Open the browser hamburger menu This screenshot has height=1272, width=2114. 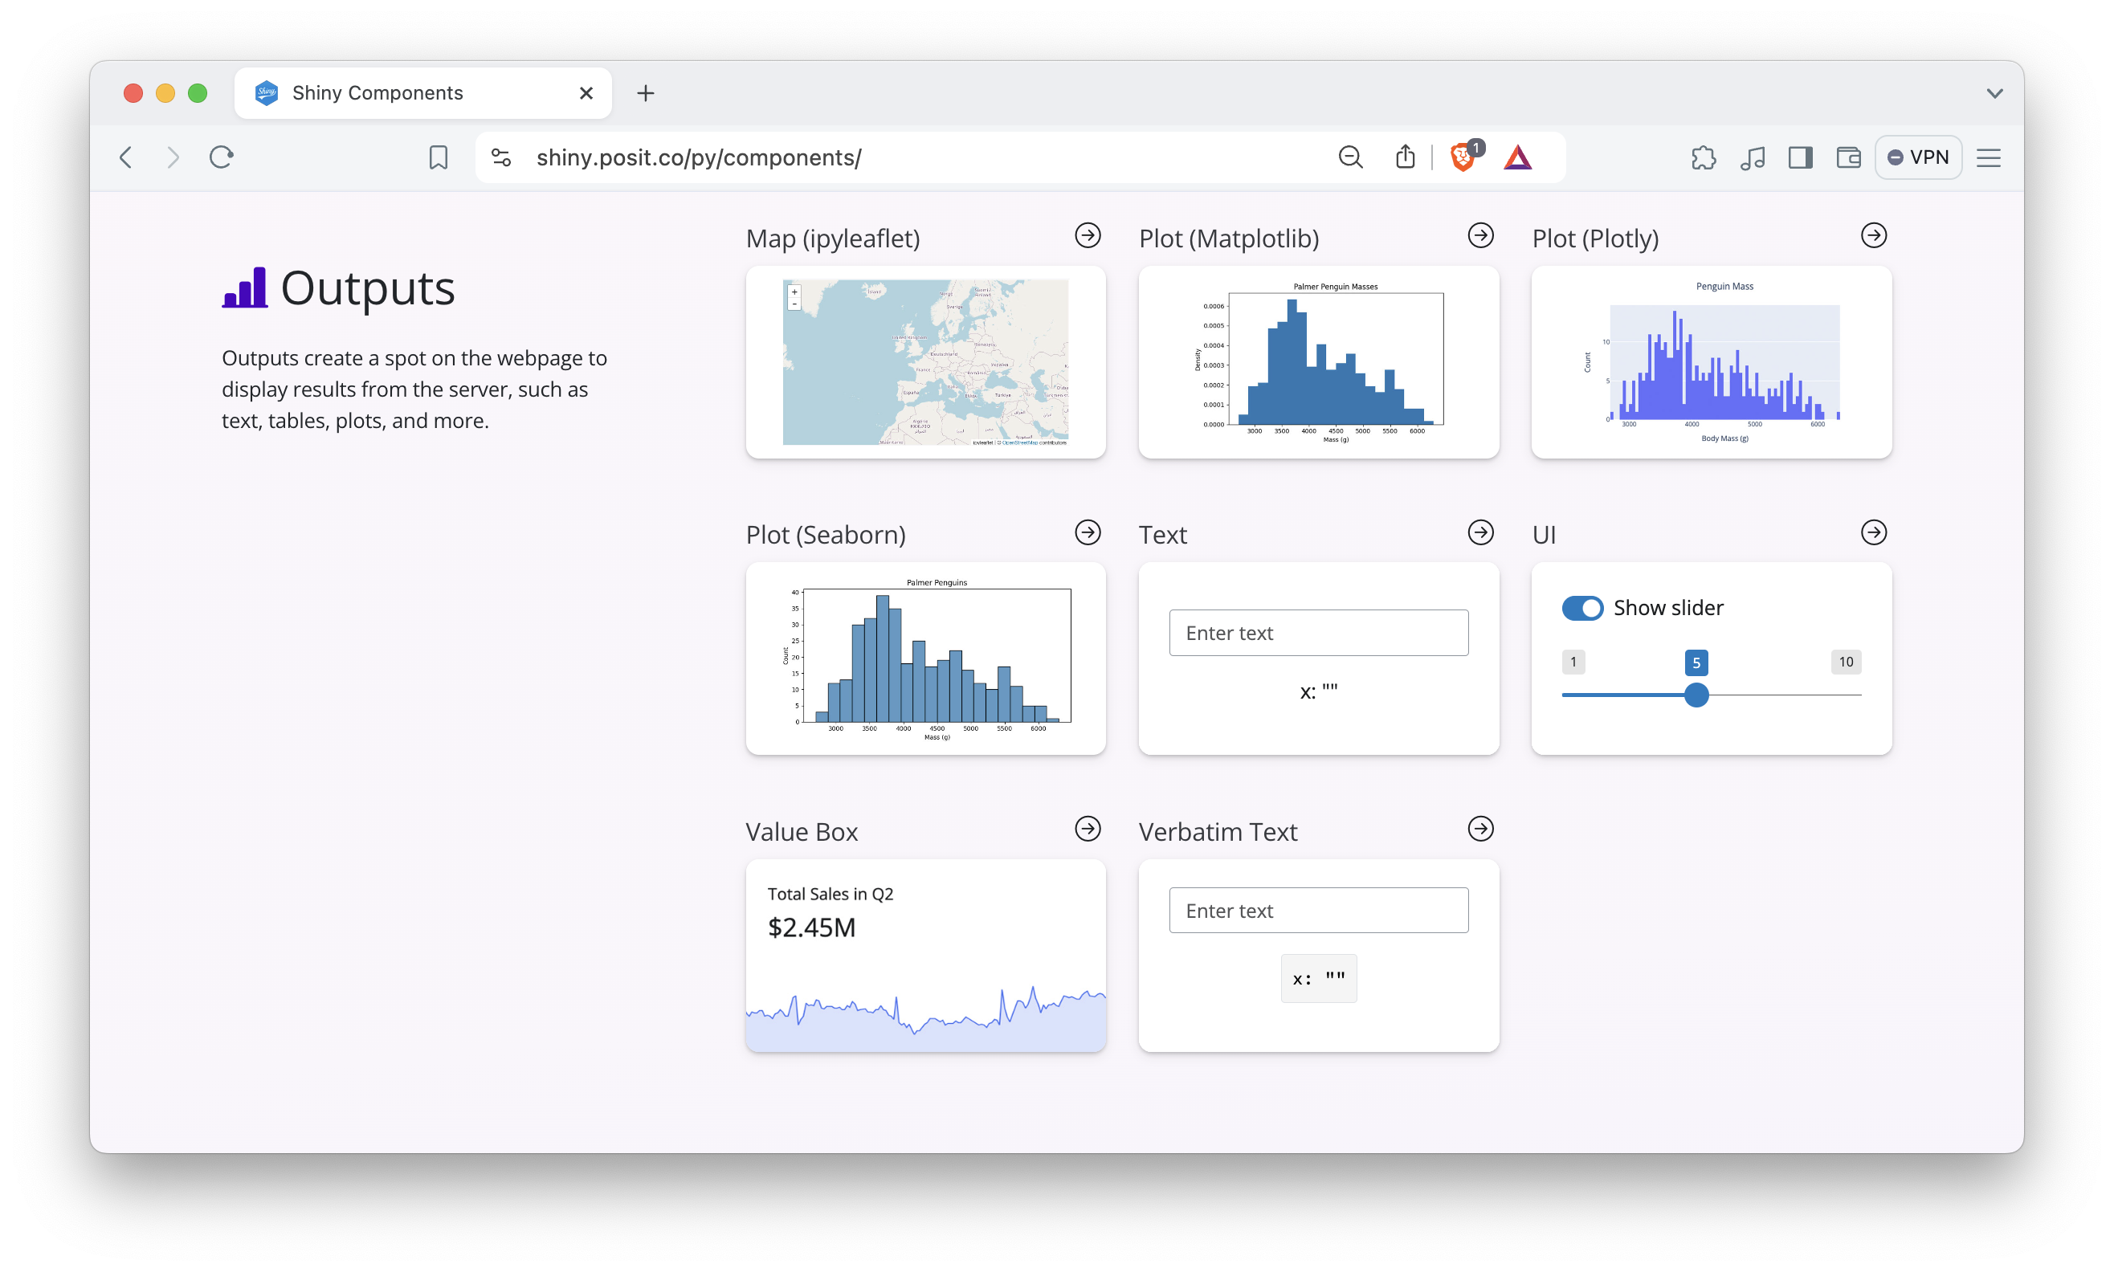tap(1988, 157)
